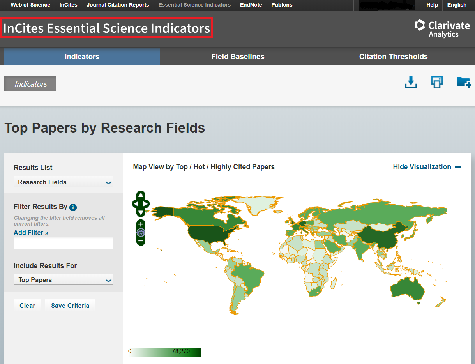The image size is (475, 364).
Task: Switch to Field Baselines tab
Action: pyautogui.click(x=238, y=57)
